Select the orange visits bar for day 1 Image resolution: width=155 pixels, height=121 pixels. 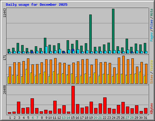(10, 75)
